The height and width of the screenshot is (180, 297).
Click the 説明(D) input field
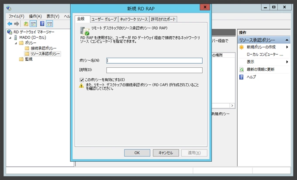154,70
